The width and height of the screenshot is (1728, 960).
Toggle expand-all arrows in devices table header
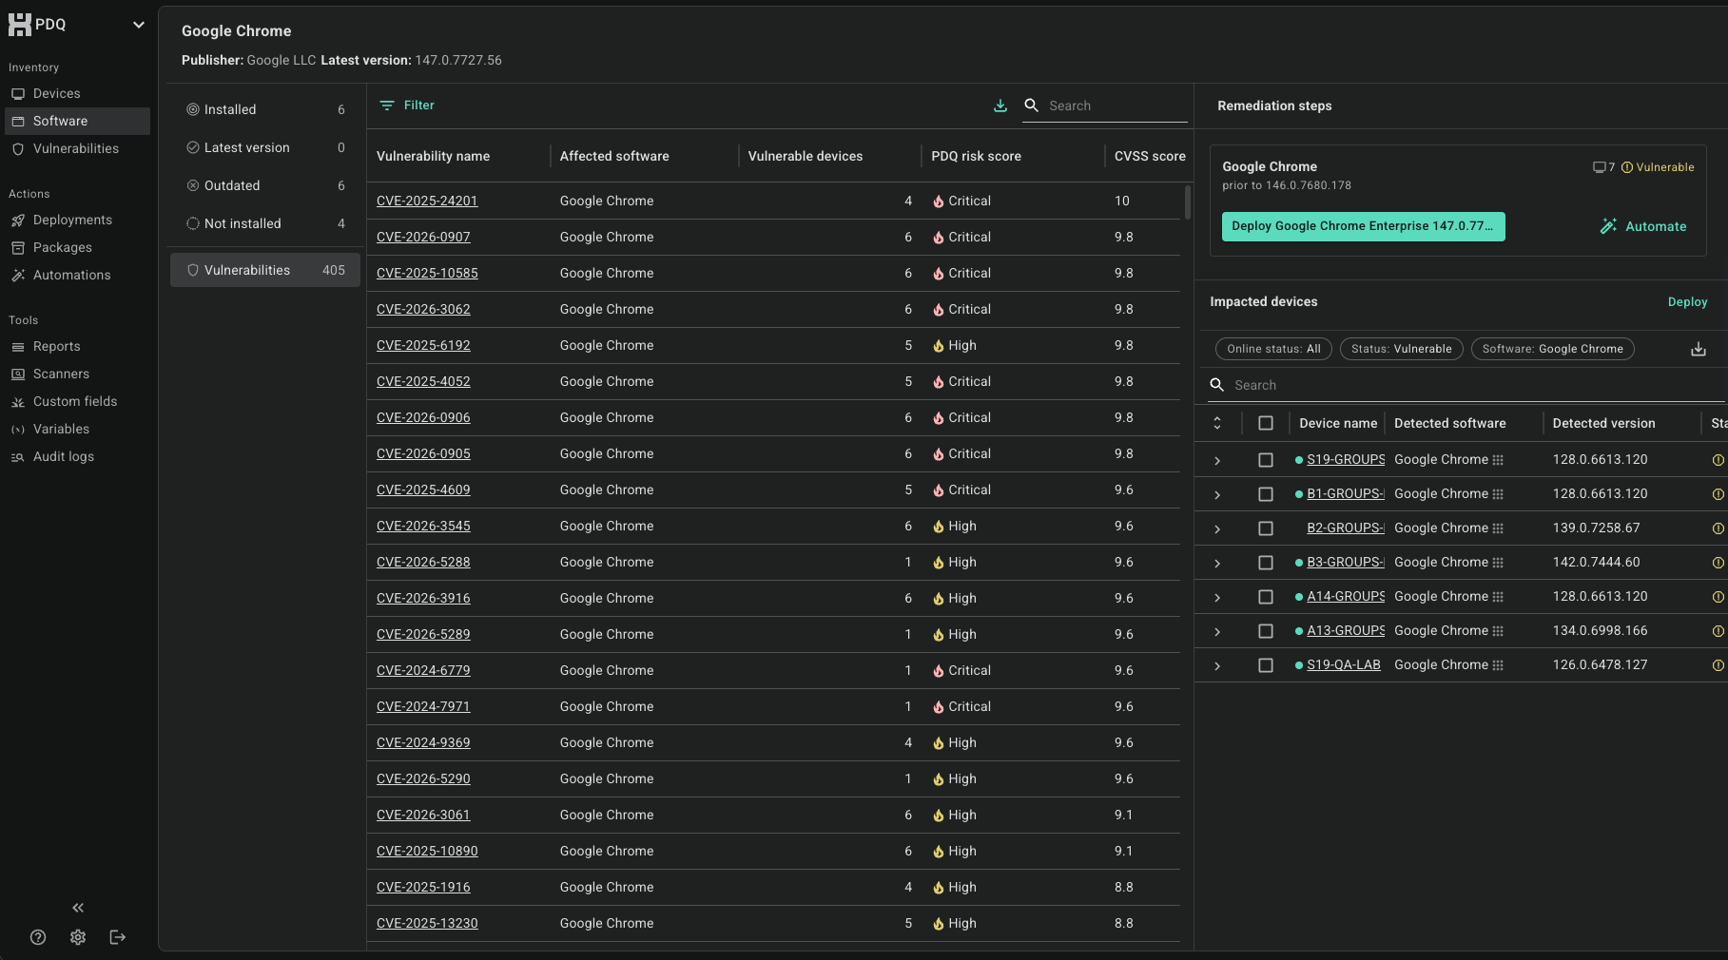coord(1217,423)
